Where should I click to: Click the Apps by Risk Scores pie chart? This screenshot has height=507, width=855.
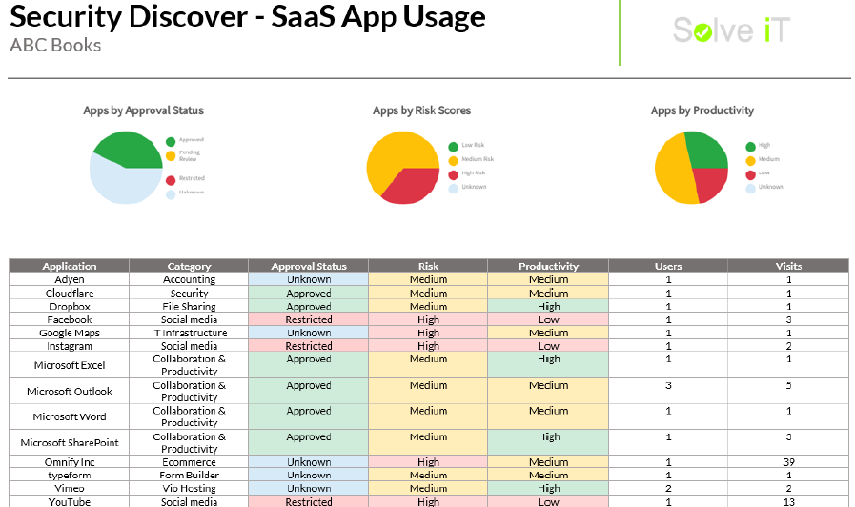[x=403, y=168]
